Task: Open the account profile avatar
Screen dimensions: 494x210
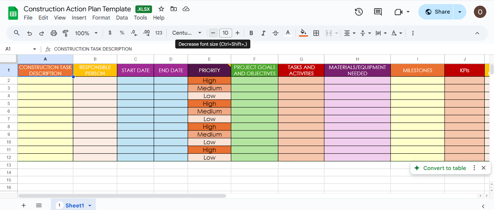Action: pos(480,12)
